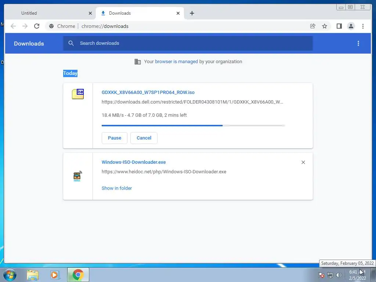Open the downloads.dell.com source URL
The height and width of the screenshot is (282, 376).
click(192, 102)
